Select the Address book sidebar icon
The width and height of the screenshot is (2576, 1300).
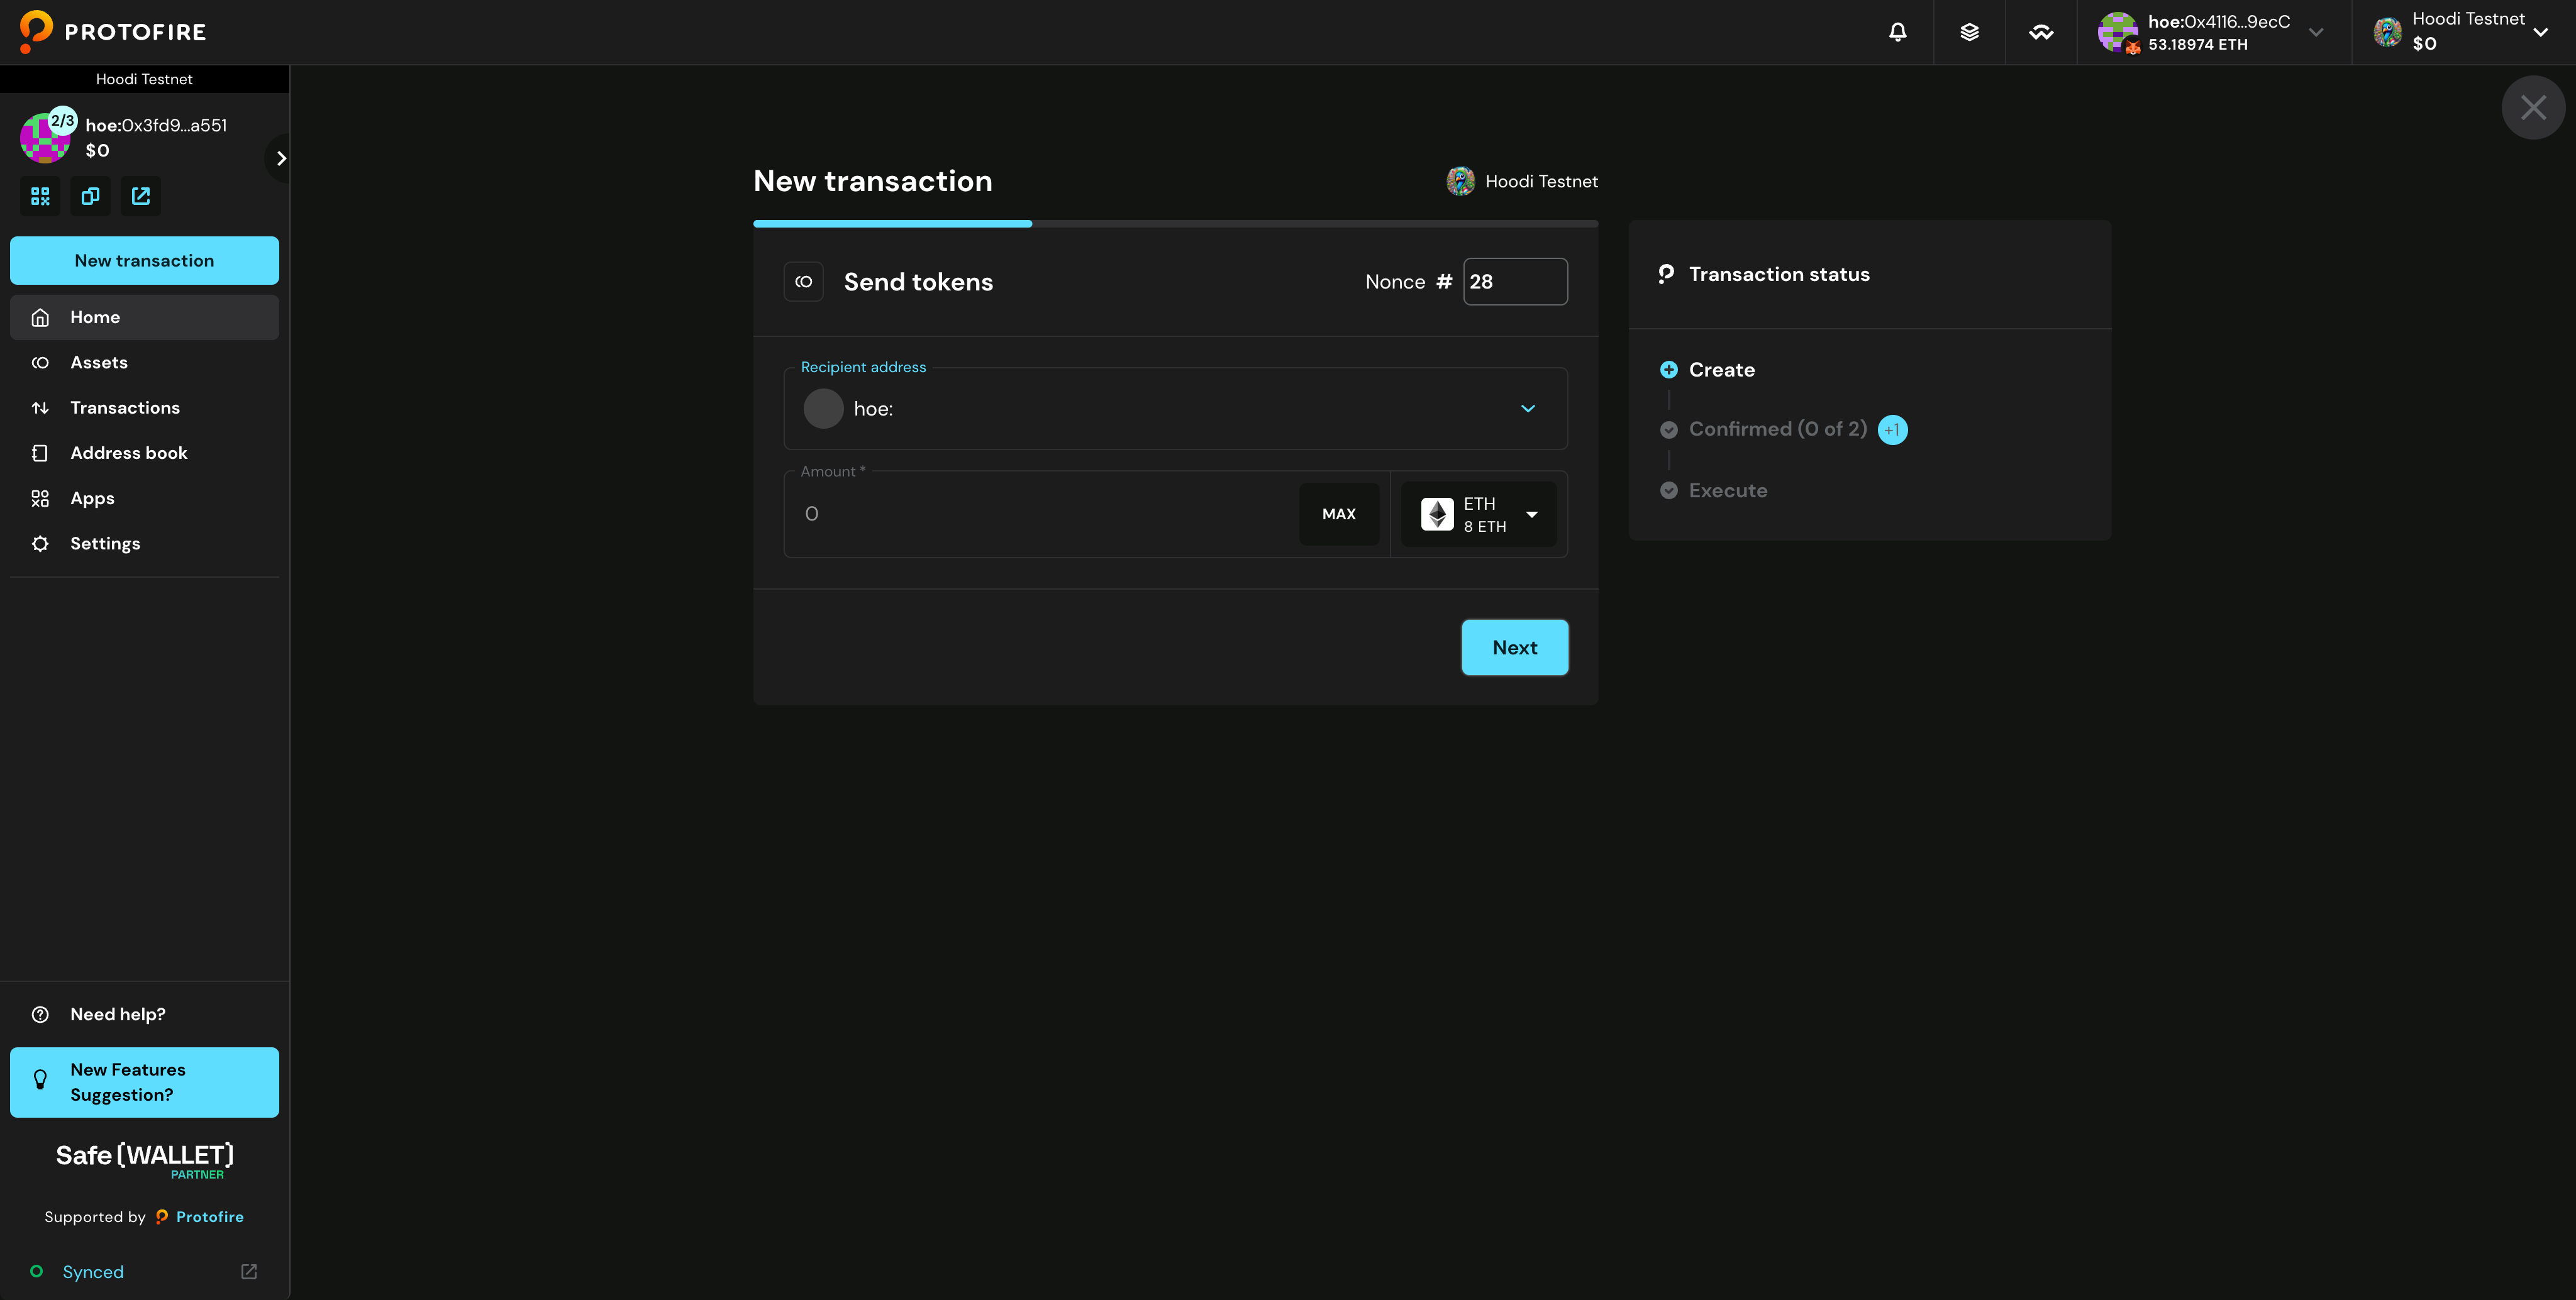pos(40,453)
